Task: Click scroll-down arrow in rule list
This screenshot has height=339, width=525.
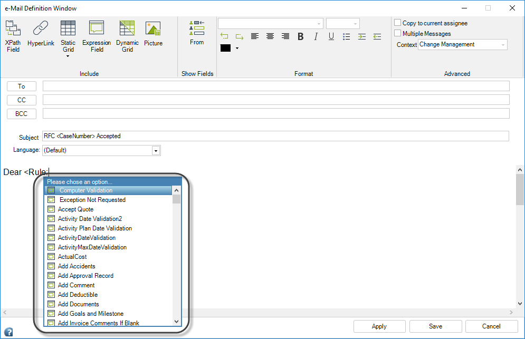Action: point(176,322)
